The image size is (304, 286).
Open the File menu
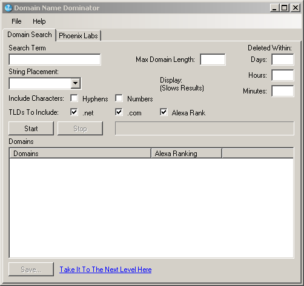(x=16, y=21)
